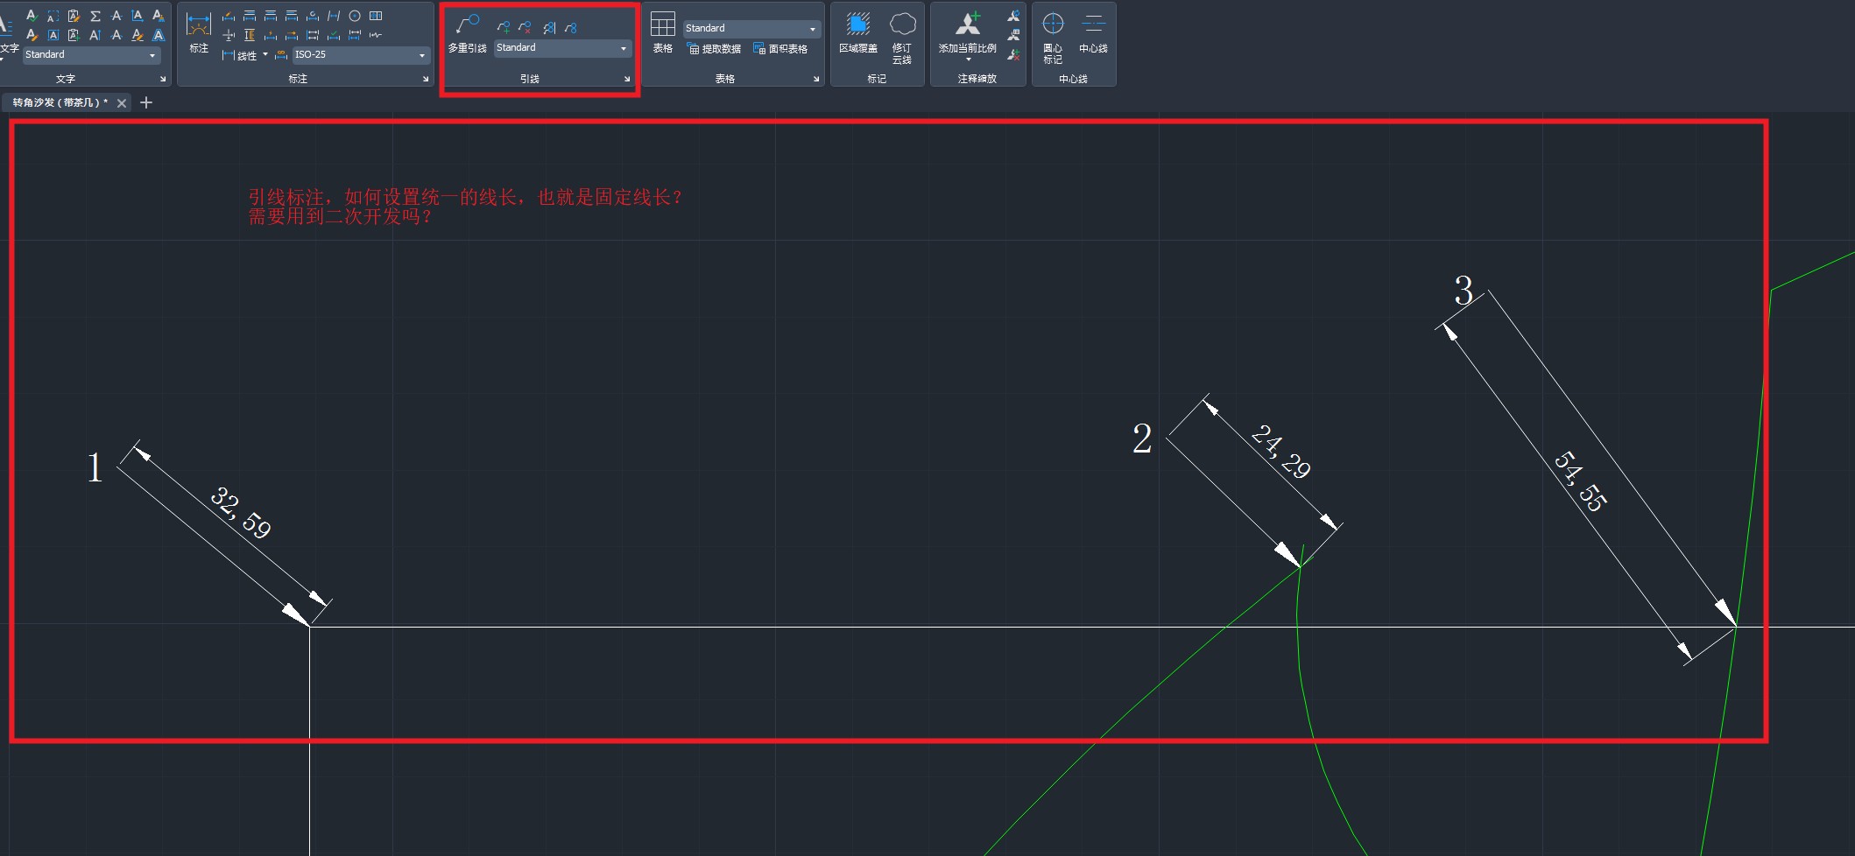
Task: Select the align multileaders icon
Action: click(x=549, y=28)
